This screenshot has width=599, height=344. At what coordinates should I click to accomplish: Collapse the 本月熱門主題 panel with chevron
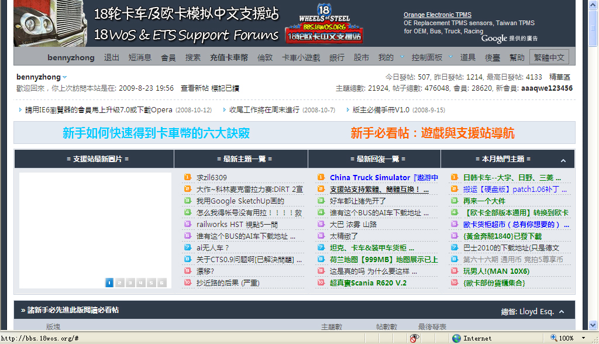(x=563, y=160)
